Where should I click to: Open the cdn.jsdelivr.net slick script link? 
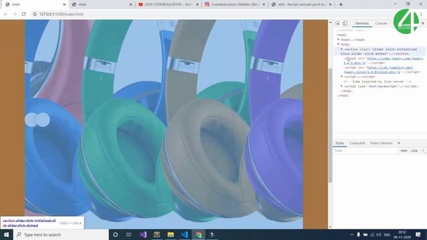click(x=379, y=70)
